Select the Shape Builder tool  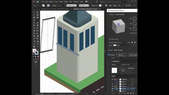pyautogui.click(x=34, y=33)
